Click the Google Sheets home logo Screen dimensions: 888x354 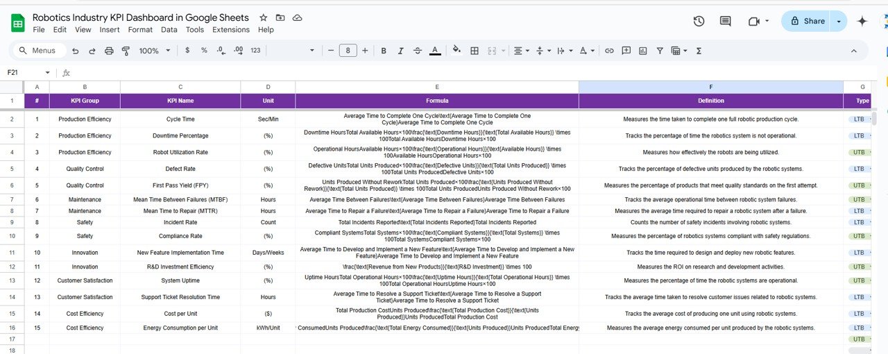[x=17, y=23]
